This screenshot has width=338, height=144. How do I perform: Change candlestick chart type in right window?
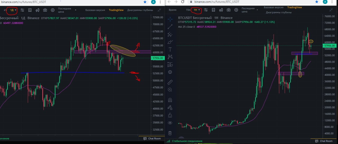pos(221,10)
